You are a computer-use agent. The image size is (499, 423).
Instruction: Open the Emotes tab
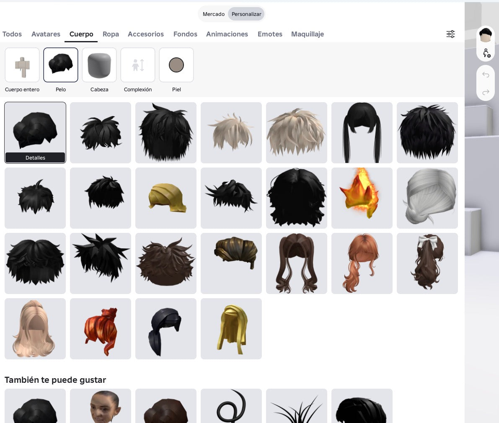point(270,34)
